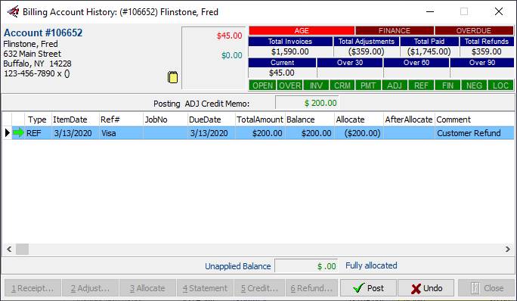Open the yellow account notes icon
Screen dimensions: 517x301
[x=172, y=77]
